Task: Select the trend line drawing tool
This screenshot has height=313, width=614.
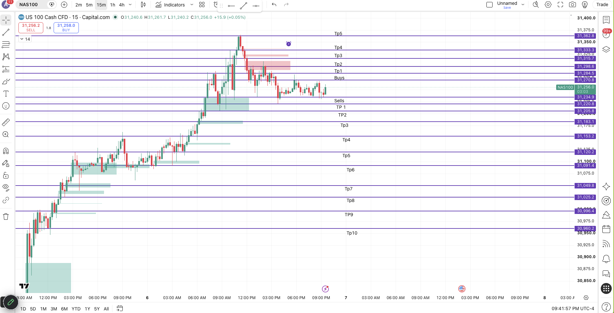Action: click(6, 32)
